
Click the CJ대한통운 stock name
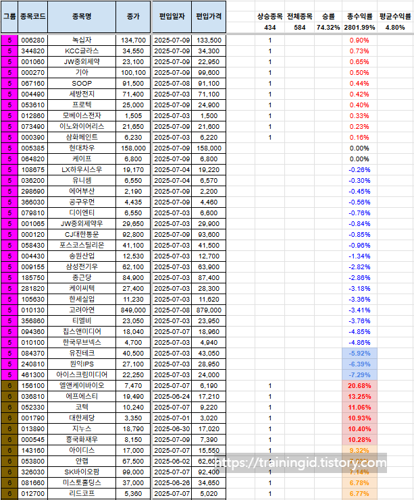point(82,235)
